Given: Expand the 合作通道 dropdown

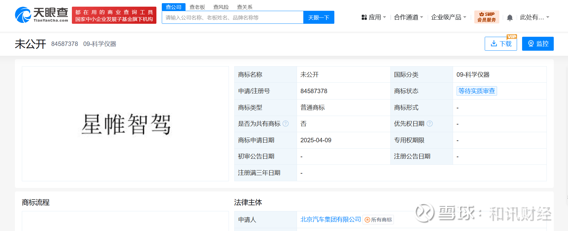Looking at the screenshot, I should click(x=408, y=17).
